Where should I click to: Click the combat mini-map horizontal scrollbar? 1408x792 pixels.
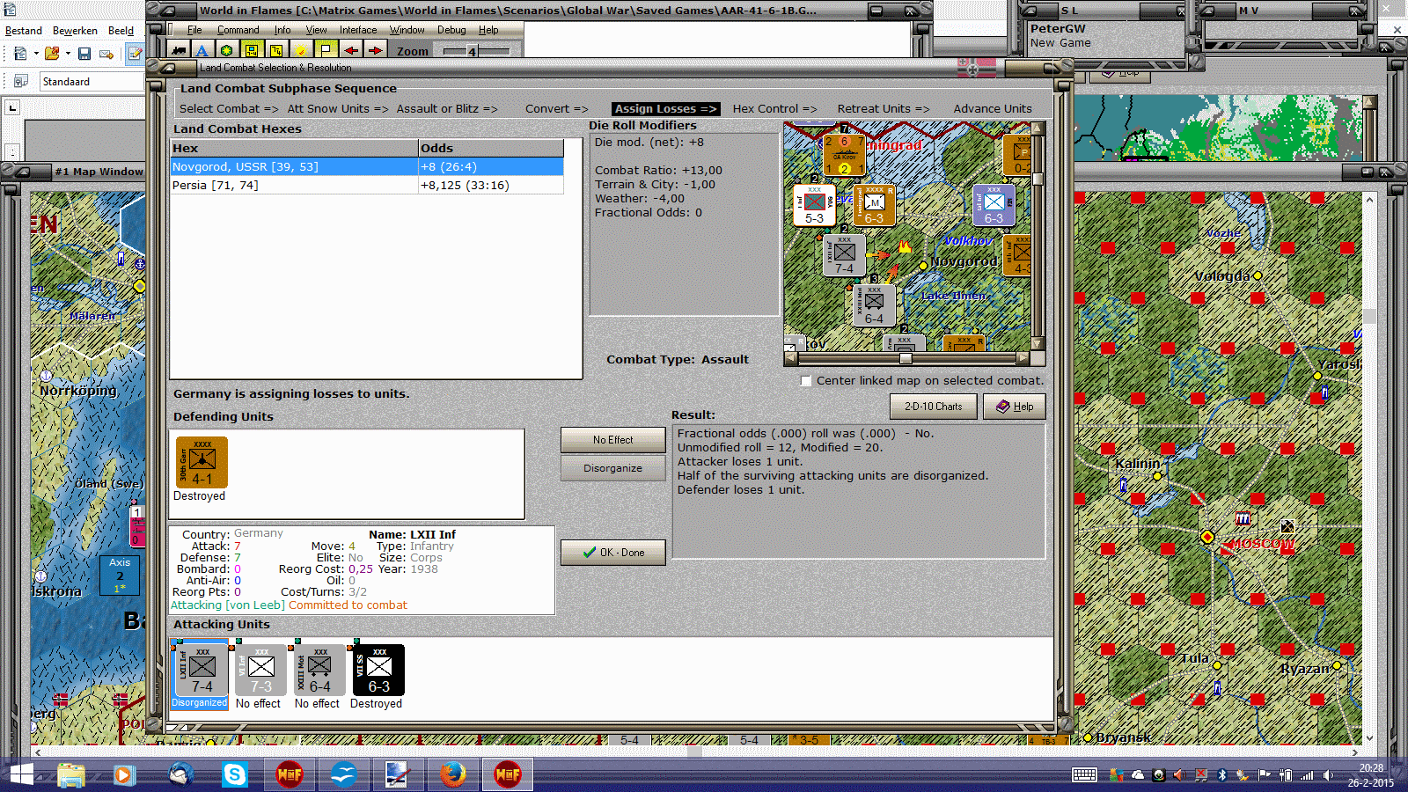point(906,358)
